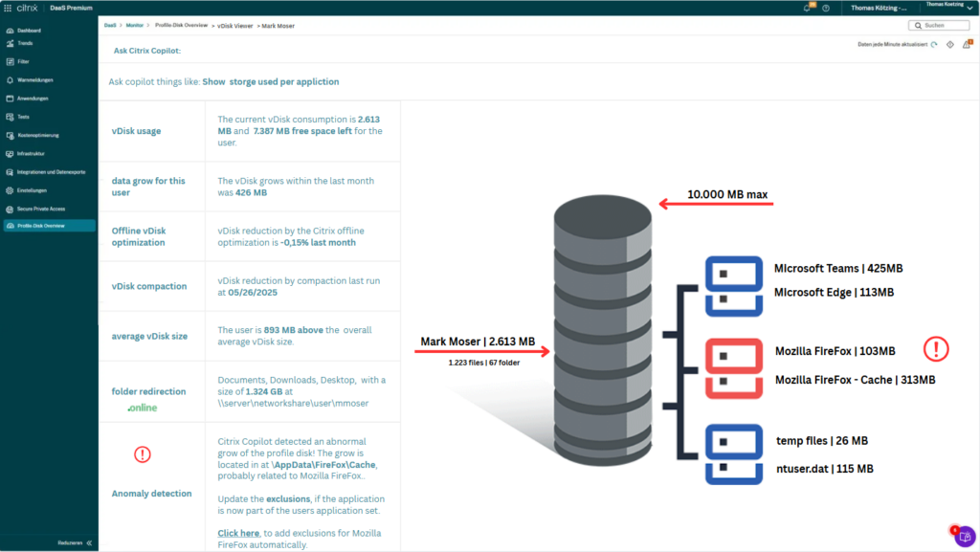Click 'Offline vDisk optimization' row label

click(x=139, y=236)
